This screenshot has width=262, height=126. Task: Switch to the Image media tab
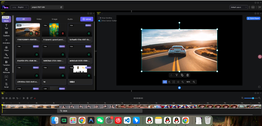(x=54, y=19)
